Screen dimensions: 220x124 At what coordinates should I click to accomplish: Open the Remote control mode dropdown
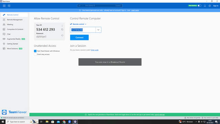(x=78, y=24)
